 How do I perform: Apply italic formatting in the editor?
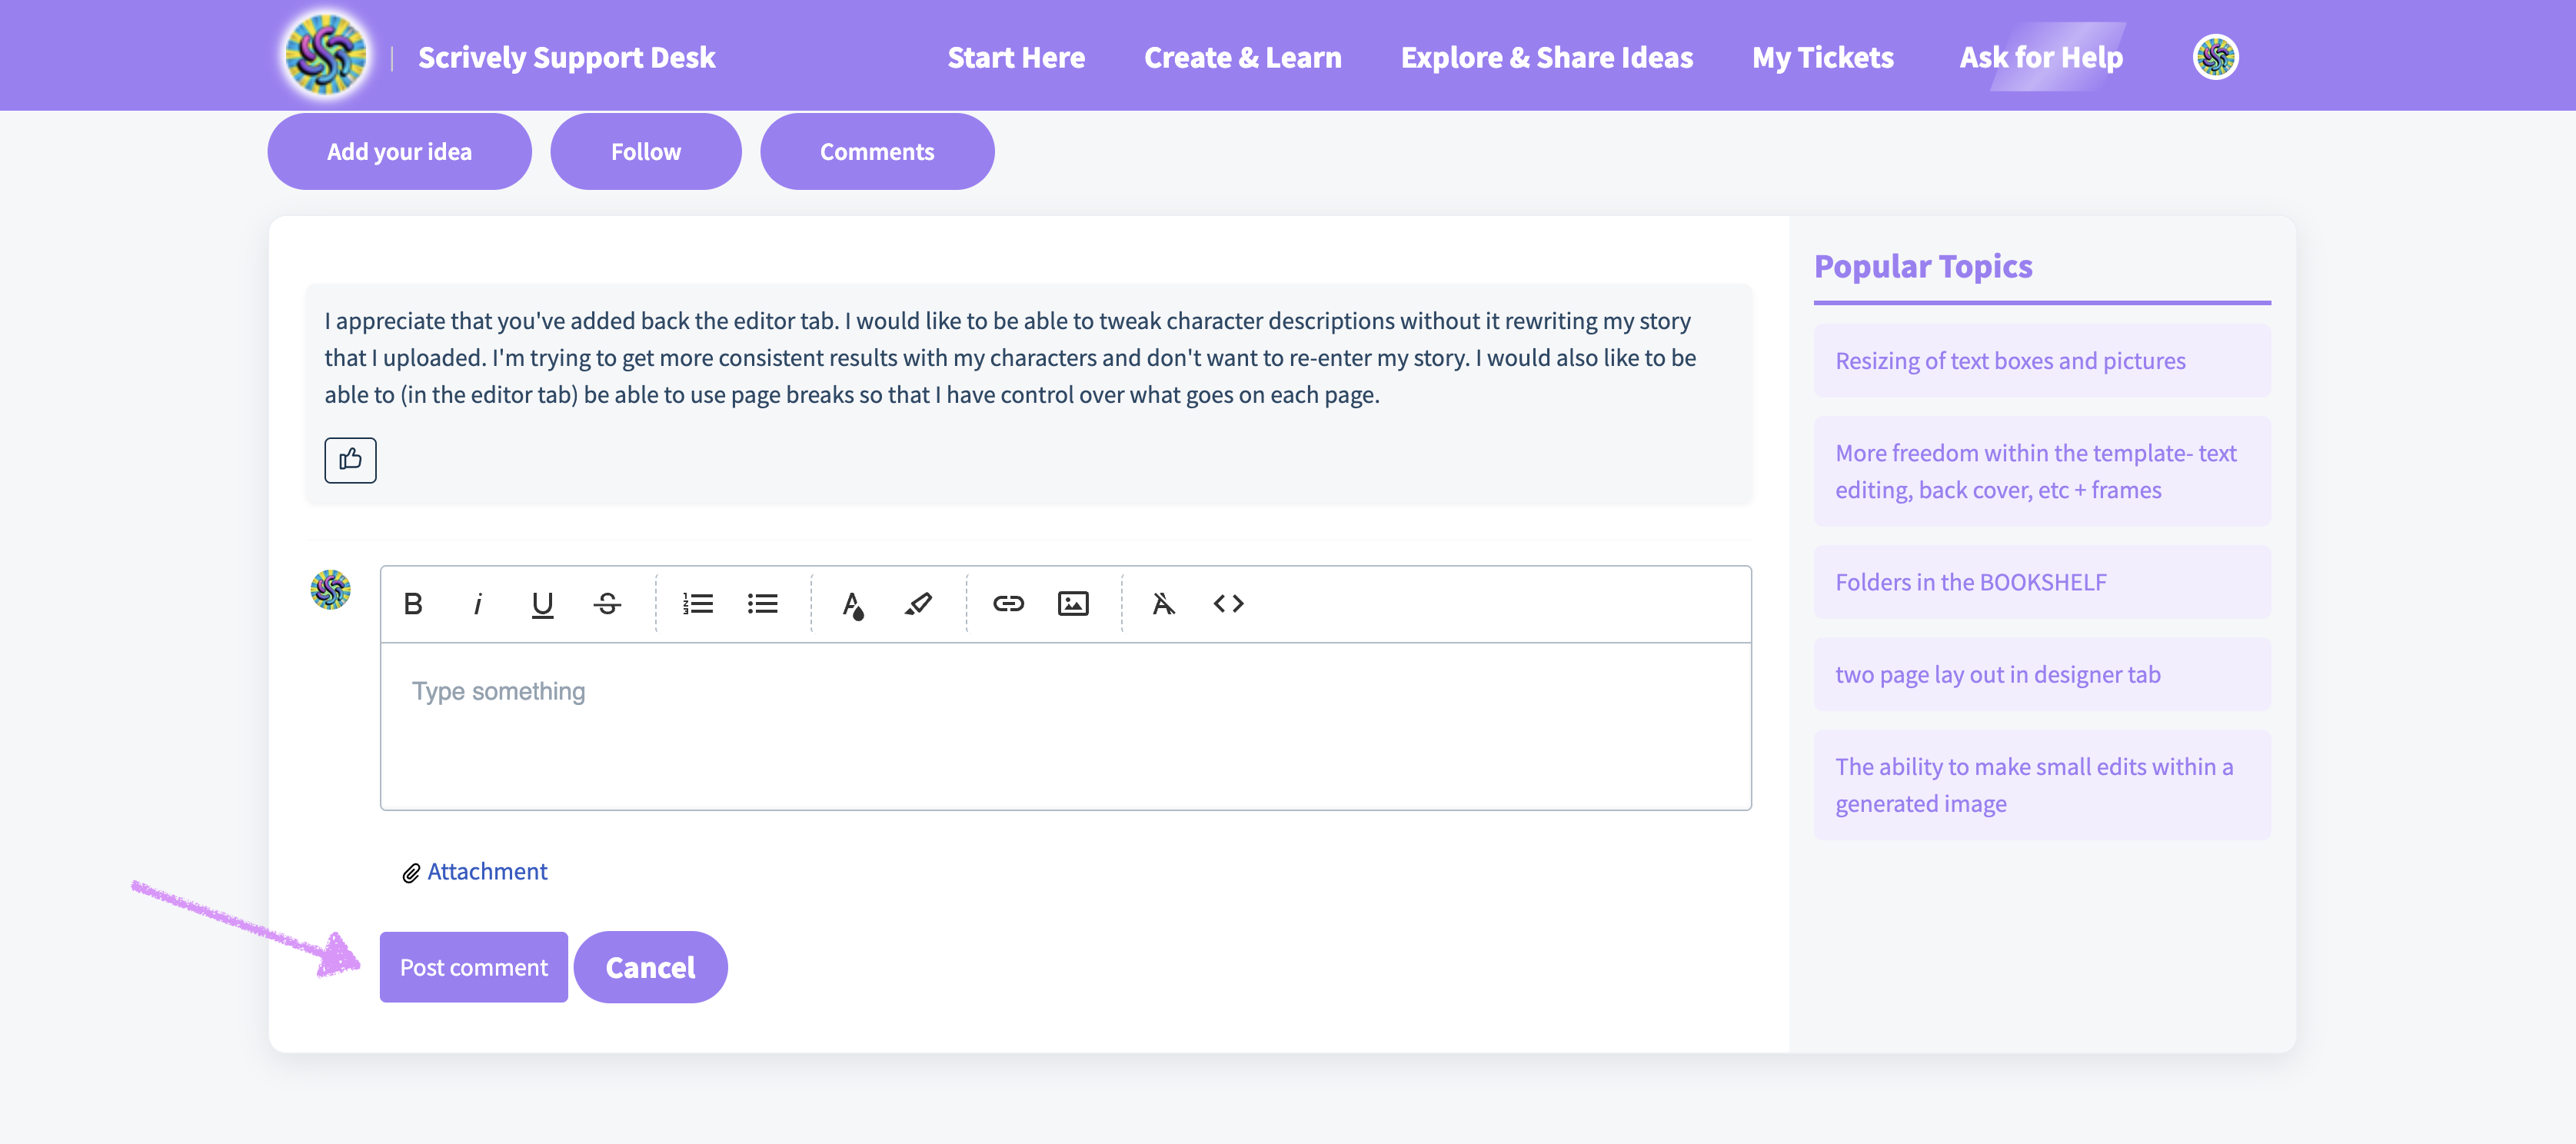478,604
